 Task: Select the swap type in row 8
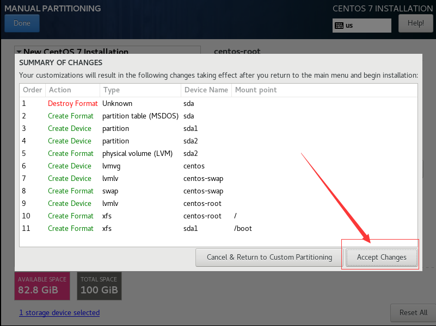[110, 191]
